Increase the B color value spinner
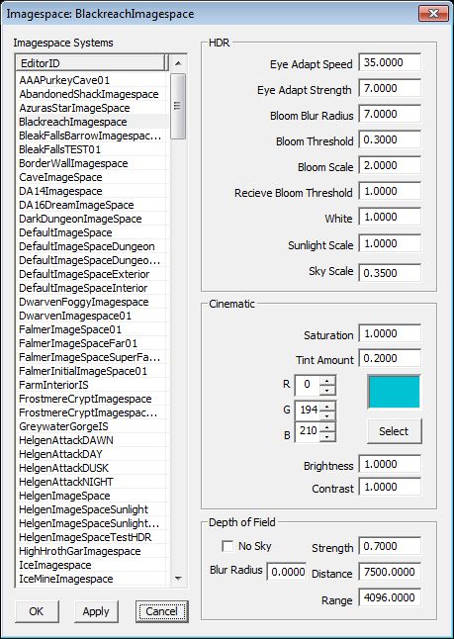Screen dimensions: 454x639 pos(327,426)
